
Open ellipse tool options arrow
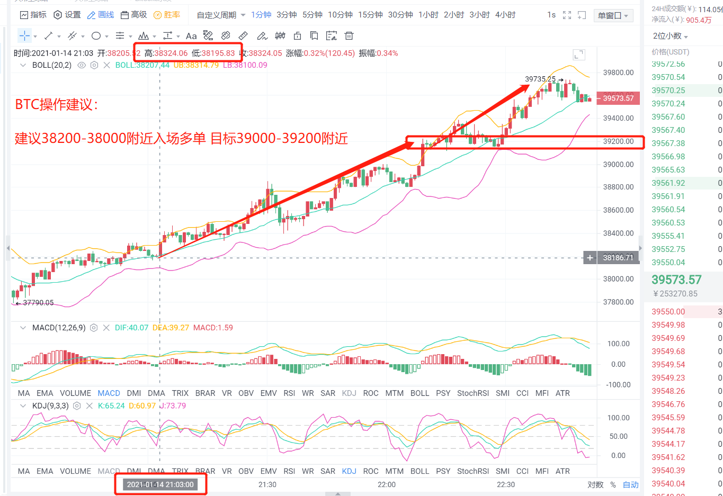click(106, 37)
